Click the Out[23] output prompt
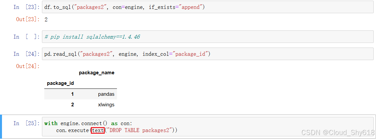The image size is (376, 139). pos(27,19)
